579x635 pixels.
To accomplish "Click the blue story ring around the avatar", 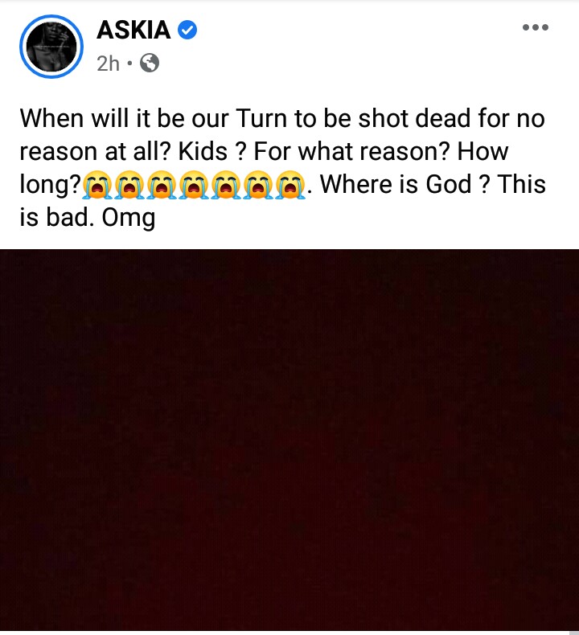I will (51, 47).
